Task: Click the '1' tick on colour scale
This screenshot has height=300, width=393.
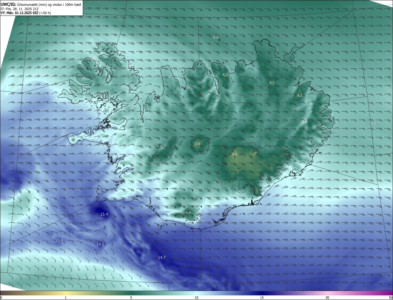Action: (x=66, y=298)
